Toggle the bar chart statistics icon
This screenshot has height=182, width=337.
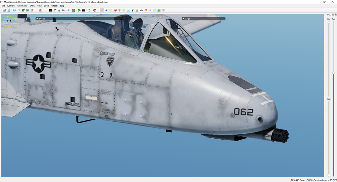click(x=102, y=10)
